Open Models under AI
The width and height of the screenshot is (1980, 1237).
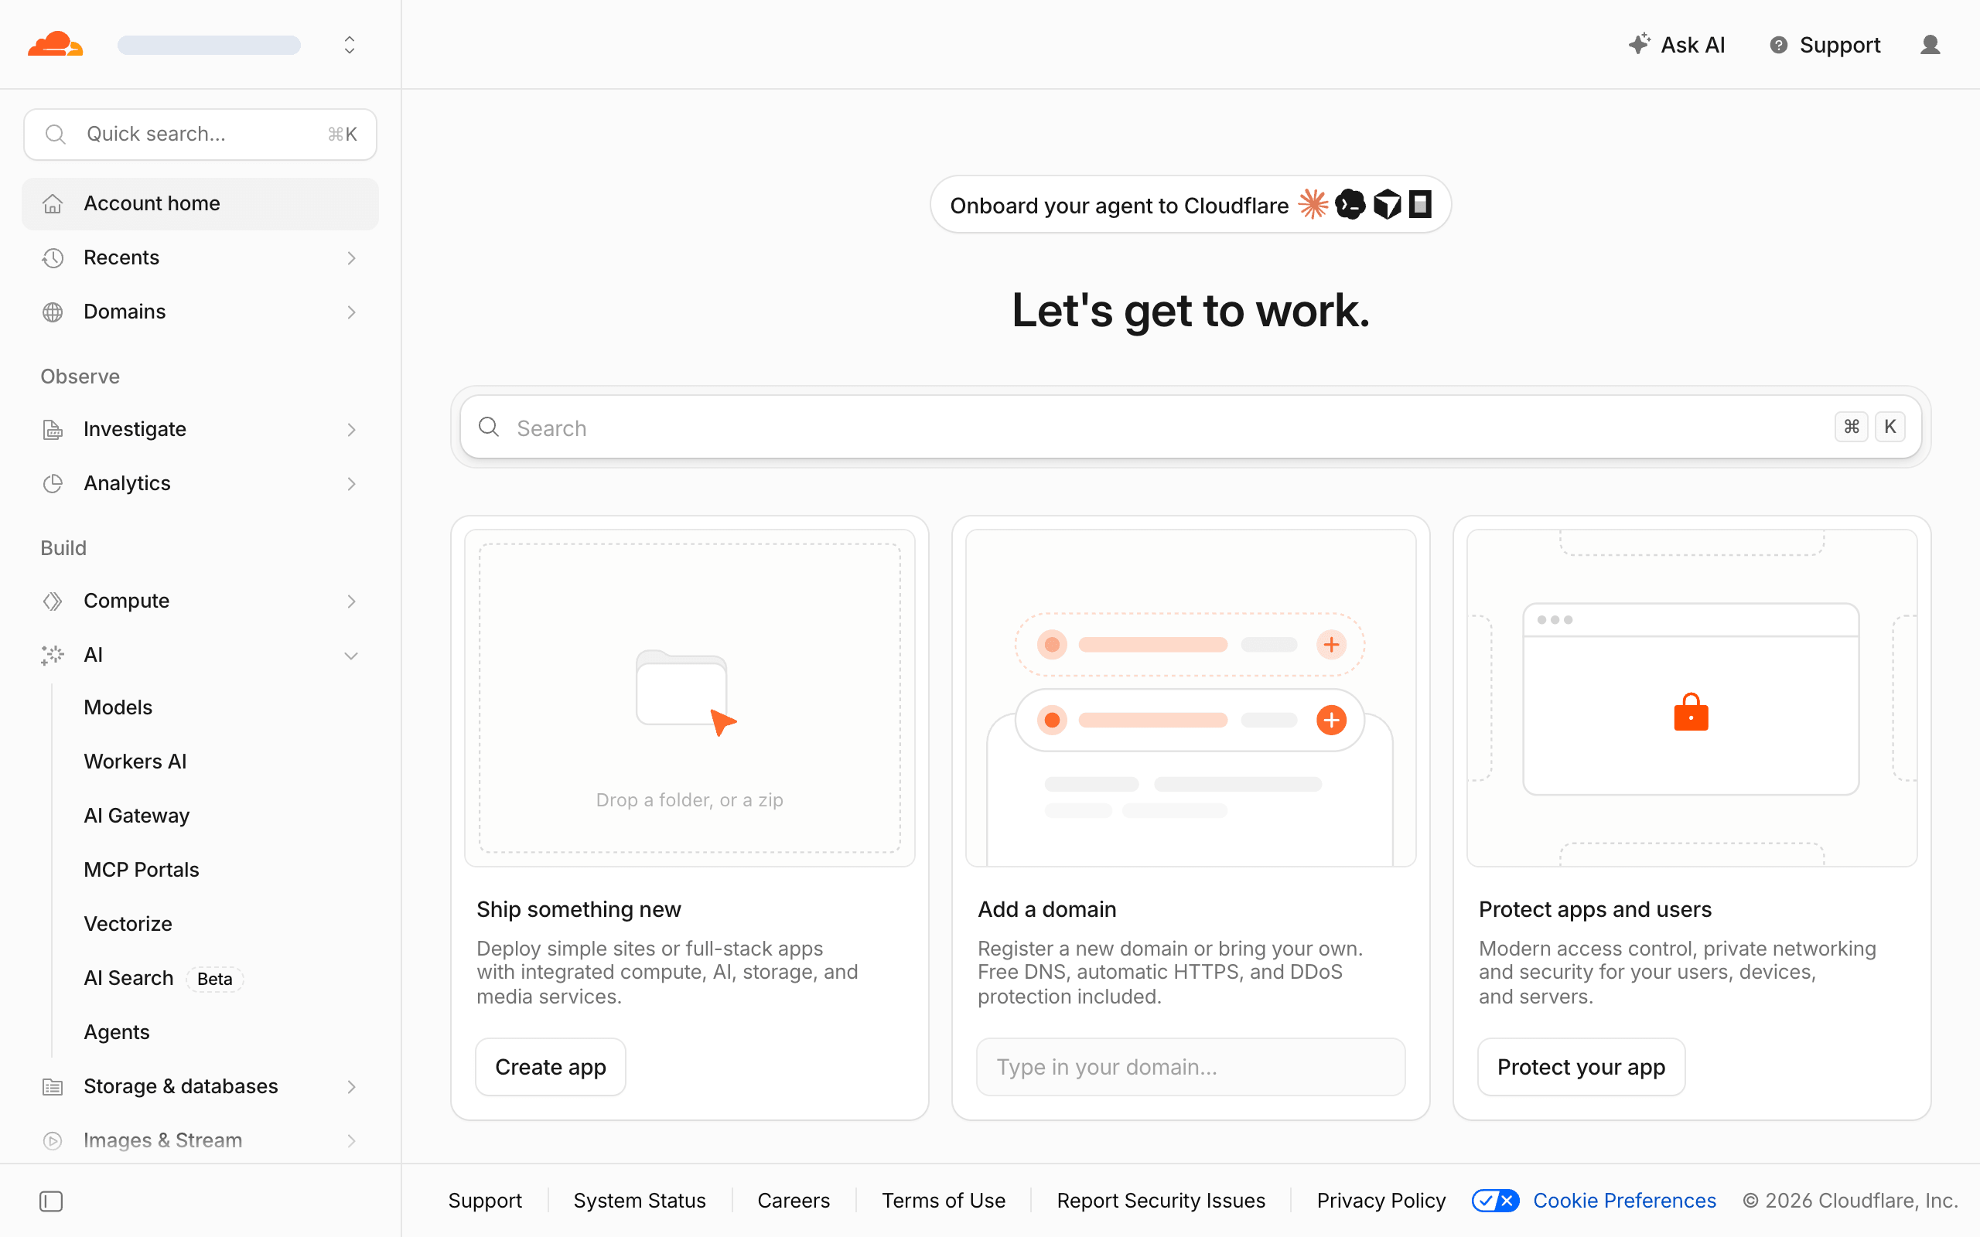[118, 707]
